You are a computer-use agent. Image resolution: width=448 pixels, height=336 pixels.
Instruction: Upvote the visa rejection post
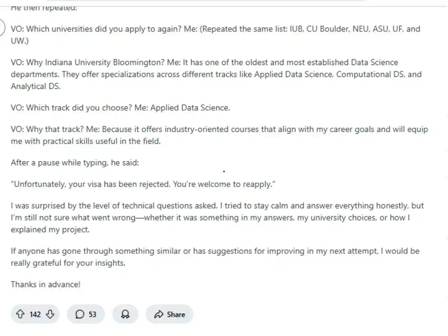click(20, 314)
